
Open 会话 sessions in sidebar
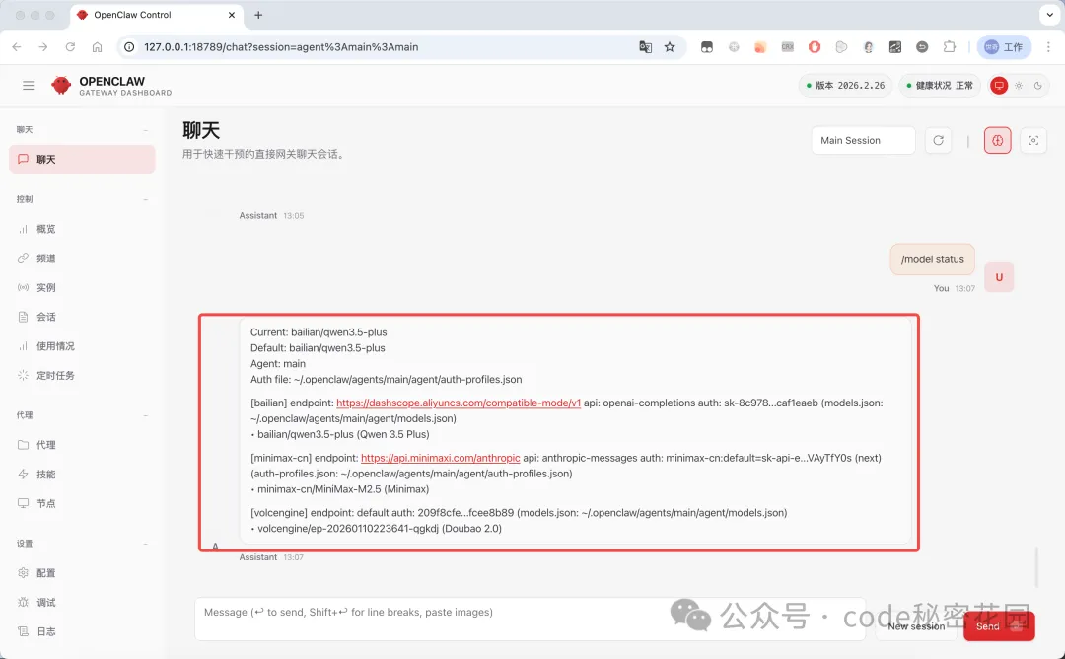pyautogui.click(x=82, y=317)
